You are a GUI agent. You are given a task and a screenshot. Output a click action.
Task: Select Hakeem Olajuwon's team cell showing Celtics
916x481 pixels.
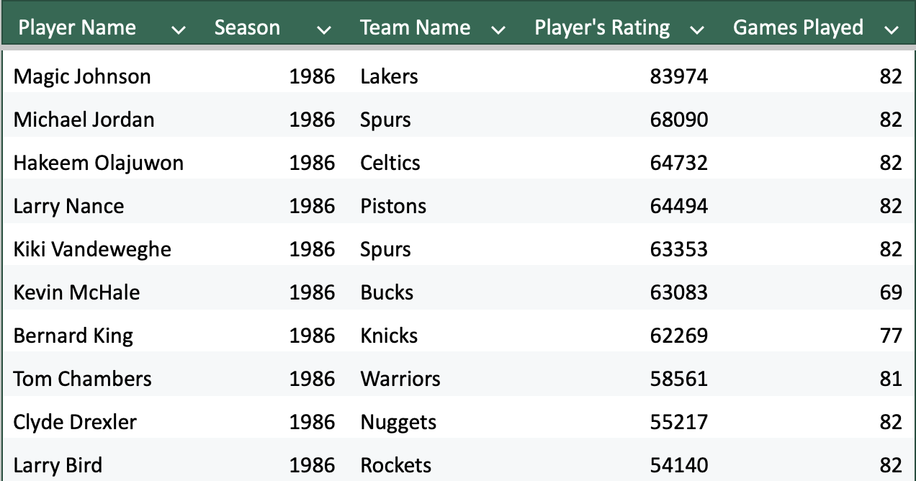coord(390,163)
